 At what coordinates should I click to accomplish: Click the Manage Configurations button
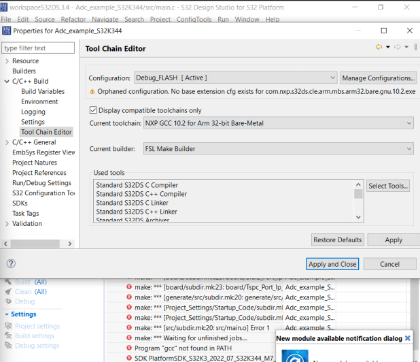click(379, 78)
